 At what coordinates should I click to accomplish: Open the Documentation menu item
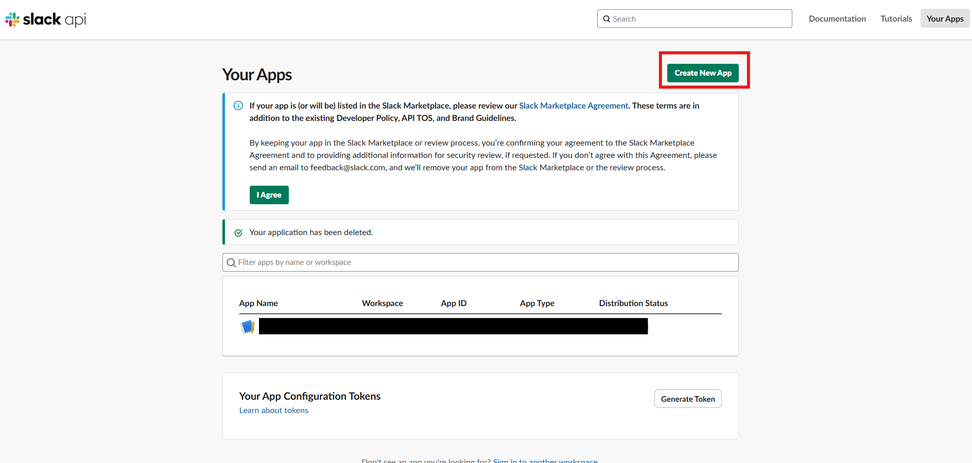tap(837, 19)
